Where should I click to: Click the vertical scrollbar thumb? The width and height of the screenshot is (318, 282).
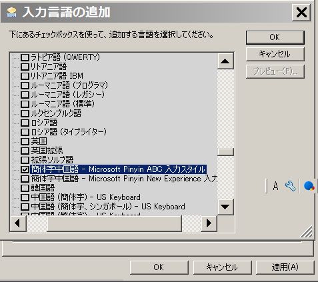(x=225, y=152)
